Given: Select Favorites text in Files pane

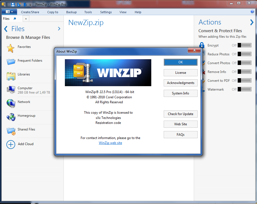Looking at the screenshot, I should (x=24, y=47).
